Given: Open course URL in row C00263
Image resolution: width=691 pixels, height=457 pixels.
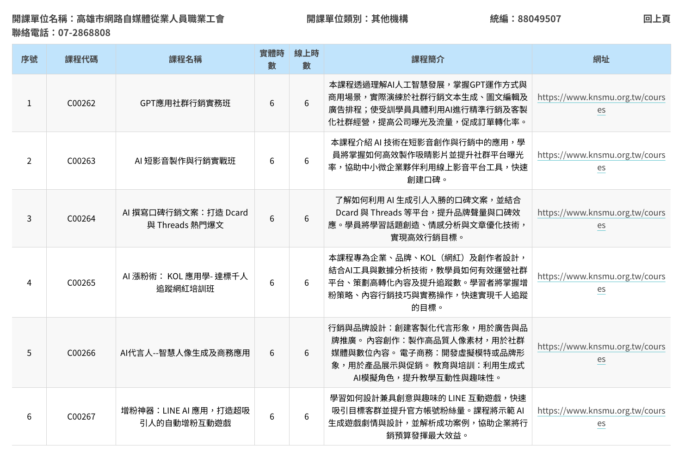Looking at the screenshot, I should pyautogui.click(x=601, y=156).
